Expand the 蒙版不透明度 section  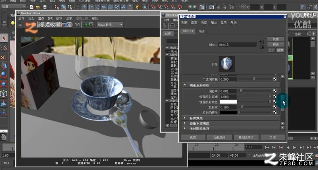185,123
